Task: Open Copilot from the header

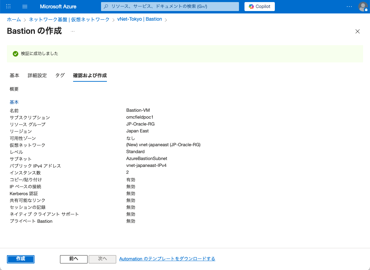Action: click(260, 6)
